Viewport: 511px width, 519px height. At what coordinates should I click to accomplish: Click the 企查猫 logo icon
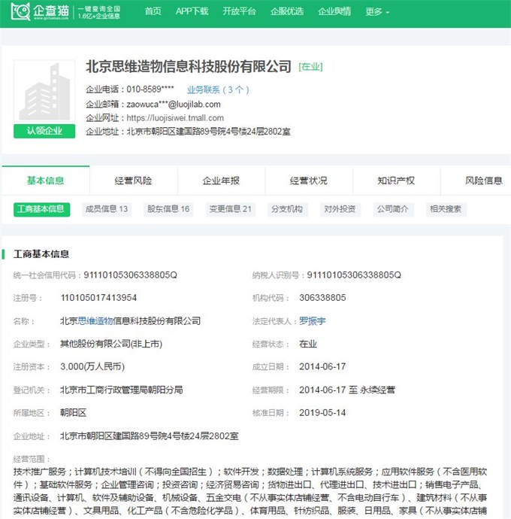[20, 11]
